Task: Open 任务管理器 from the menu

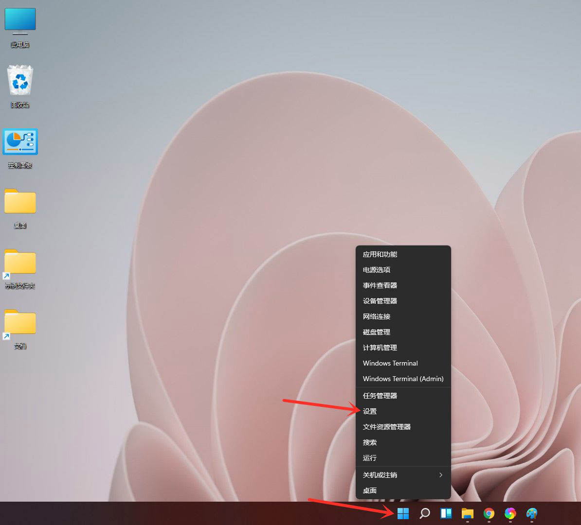Action: pyautogui.click(x=380, y=395)
